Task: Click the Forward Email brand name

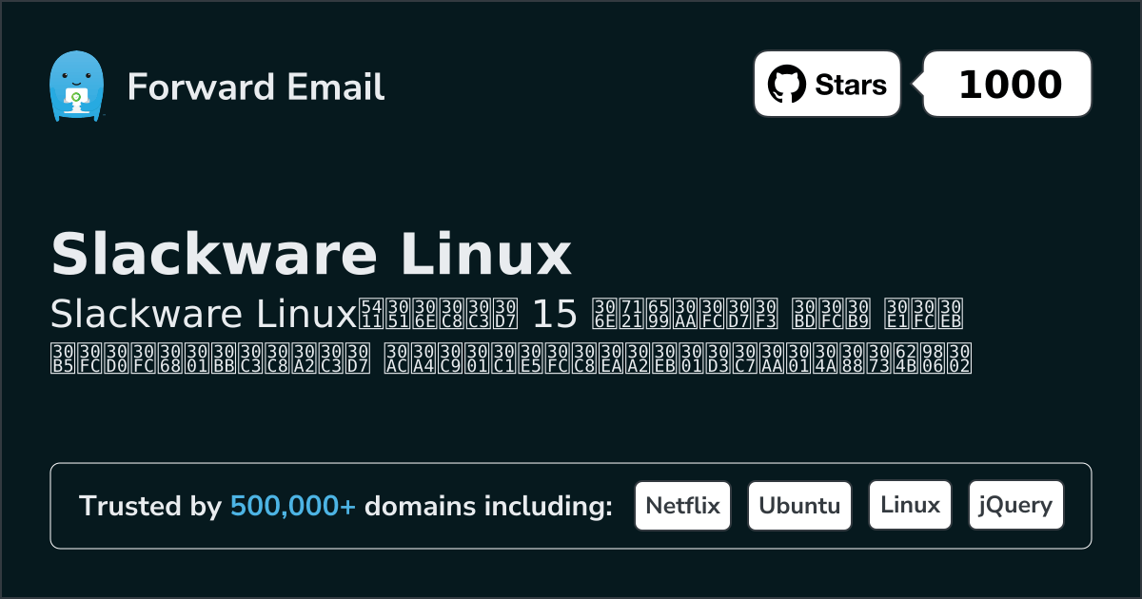Action: [x=255, y=87]
